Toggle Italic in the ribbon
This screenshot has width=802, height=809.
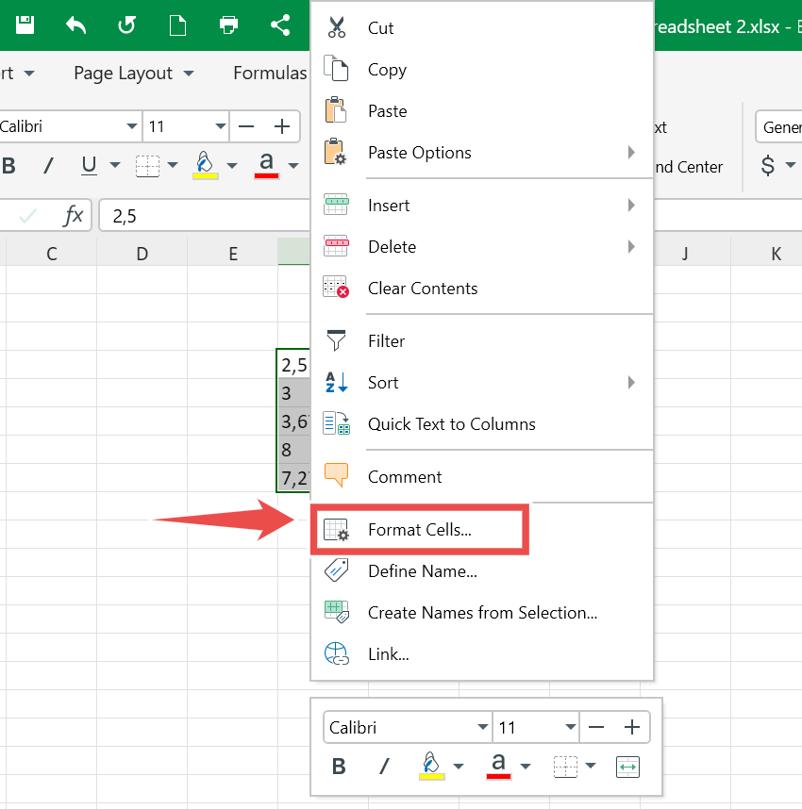[48, 166]
